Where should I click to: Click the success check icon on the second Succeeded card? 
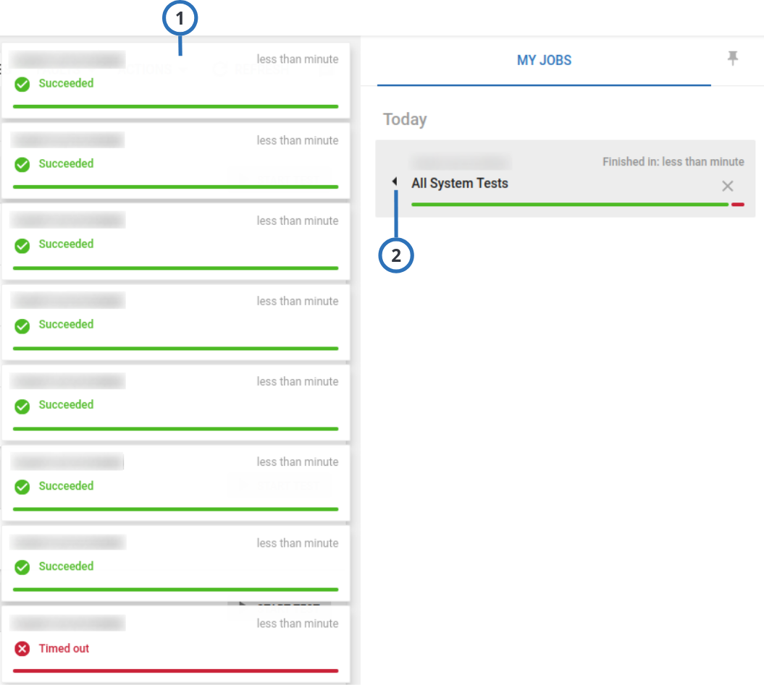22,163
